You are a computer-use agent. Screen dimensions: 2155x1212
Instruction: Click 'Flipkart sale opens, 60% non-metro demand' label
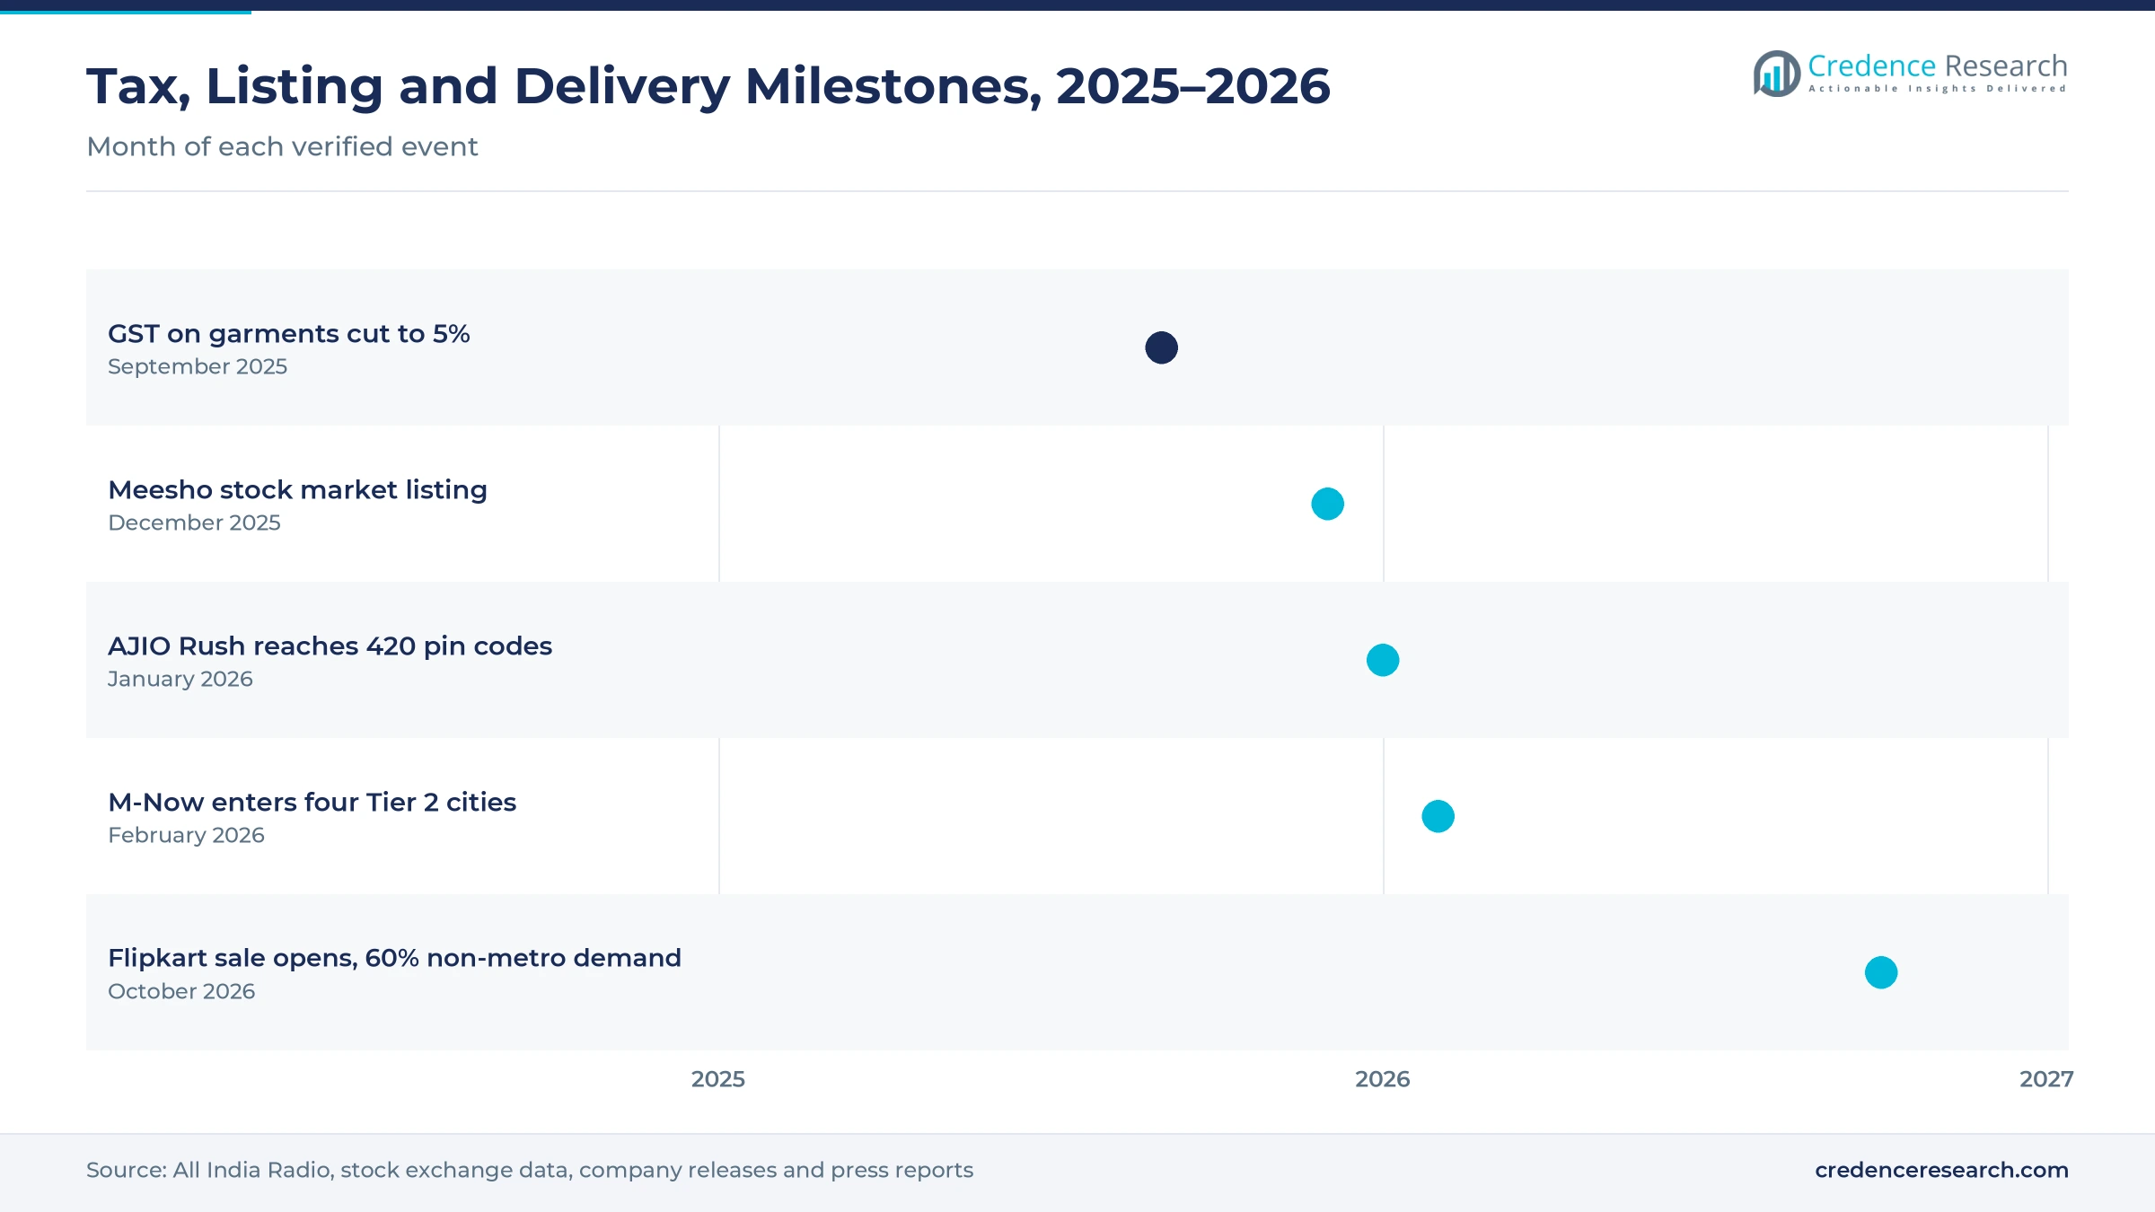coord(394,959)
